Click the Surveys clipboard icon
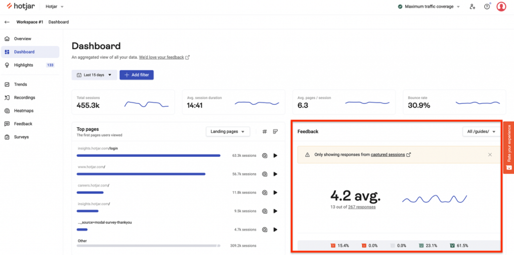Screen dimensions: 514x255 click(x=7, y=137)
